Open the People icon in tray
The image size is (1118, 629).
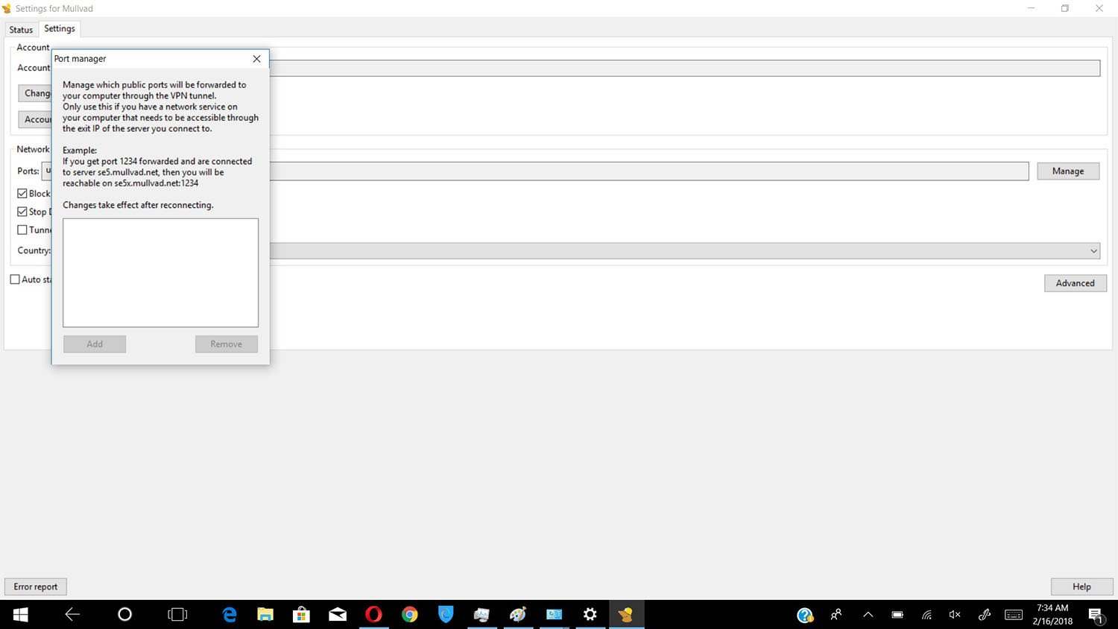836,615
